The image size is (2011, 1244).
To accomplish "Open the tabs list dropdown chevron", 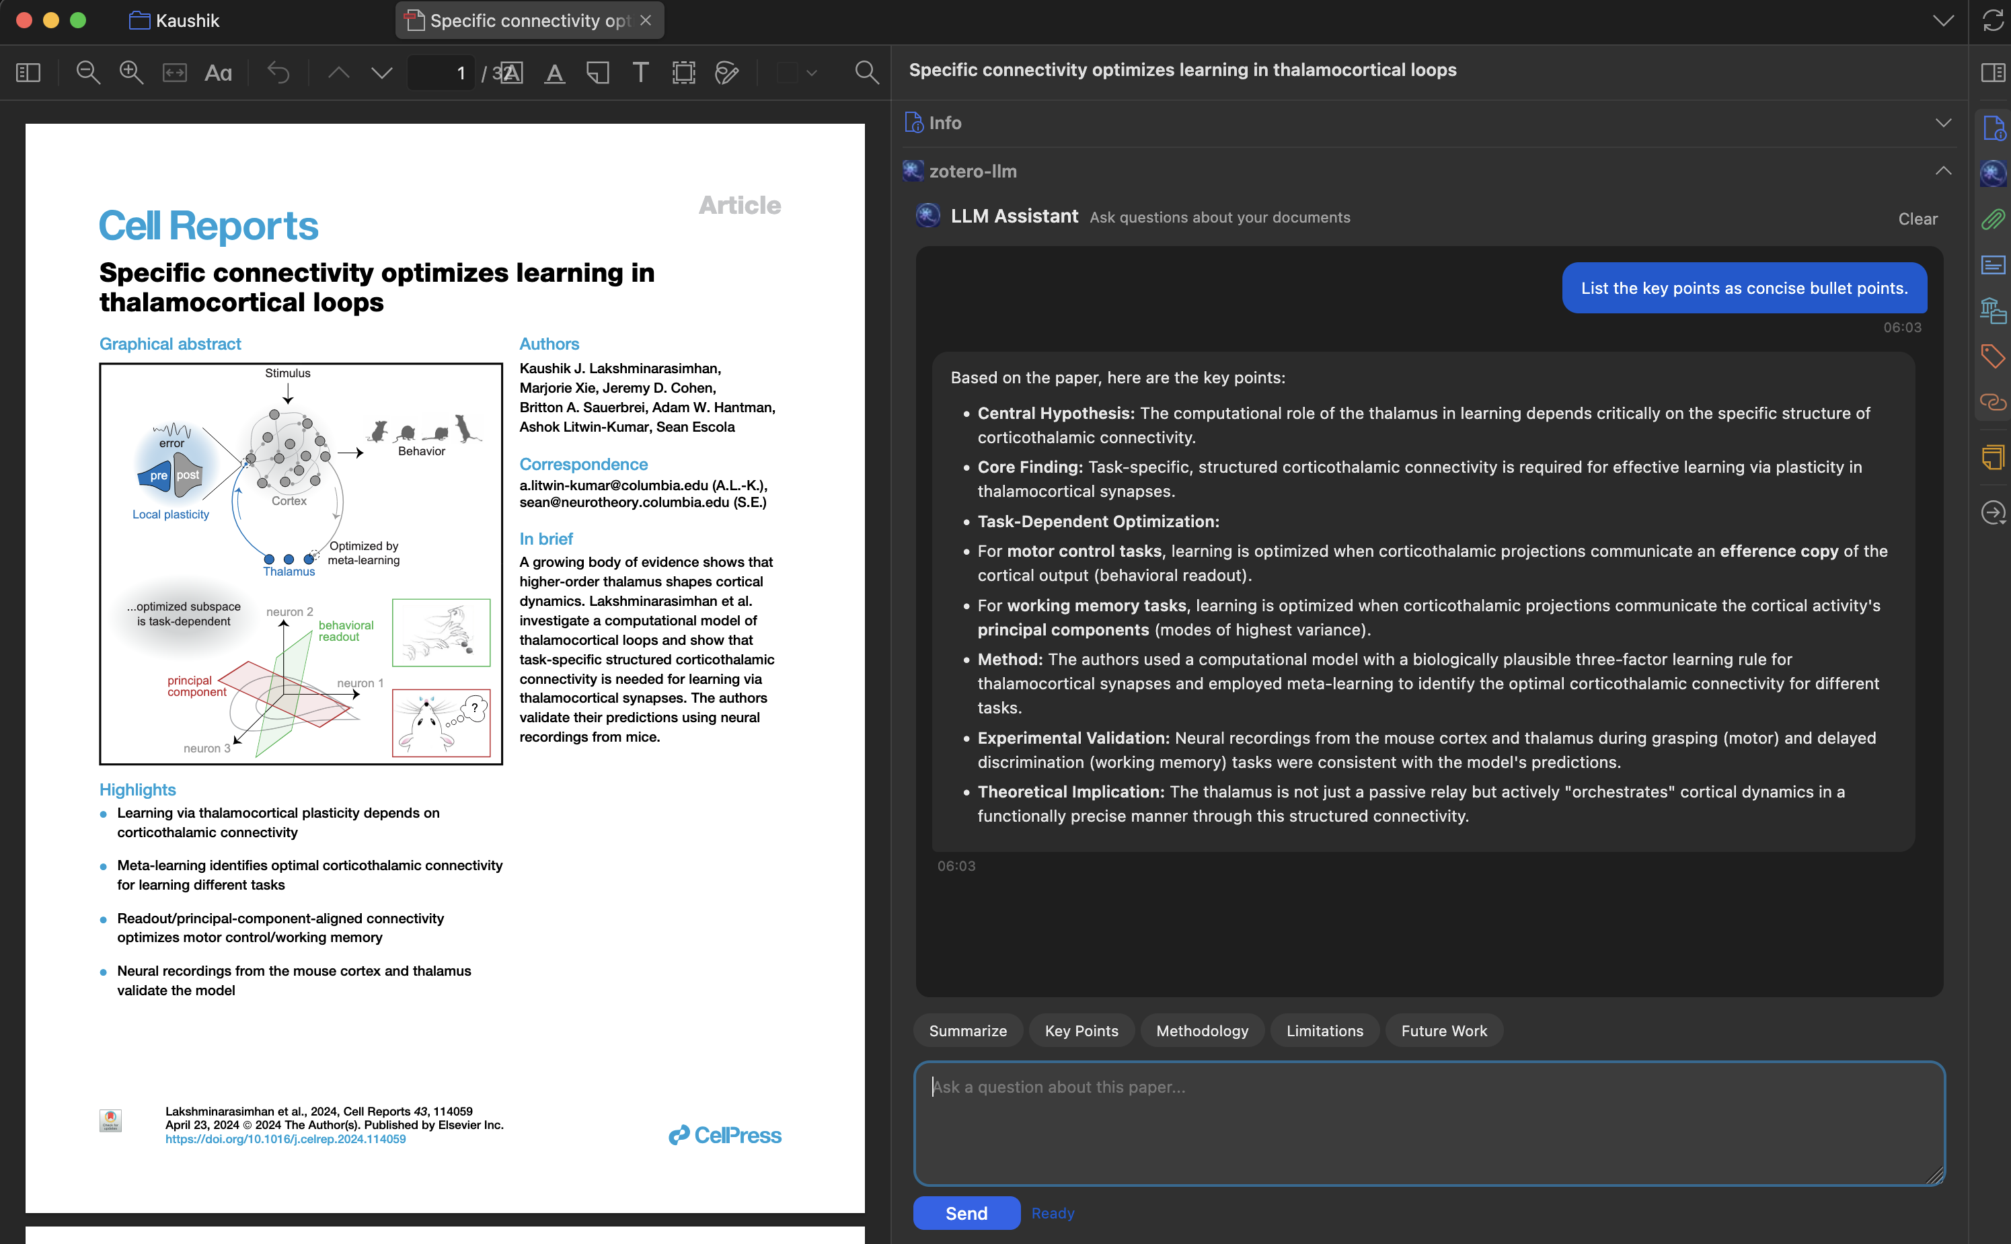I will coord(1942,21).
